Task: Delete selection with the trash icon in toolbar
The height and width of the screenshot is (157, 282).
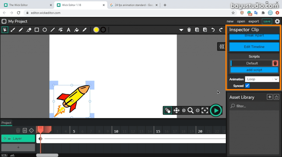Action: [189, 30]
